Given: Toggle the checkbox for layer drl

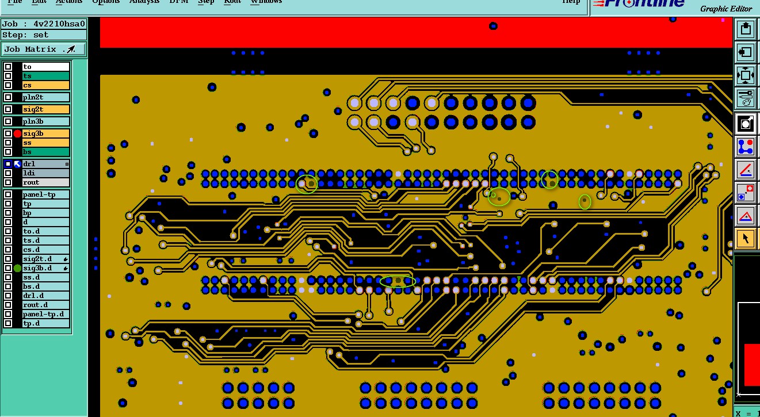Looking at the screenshot, I should 8,164.
